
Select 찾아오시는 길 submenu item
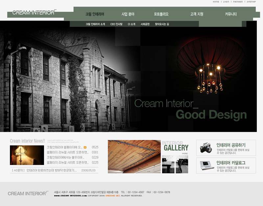162,24
